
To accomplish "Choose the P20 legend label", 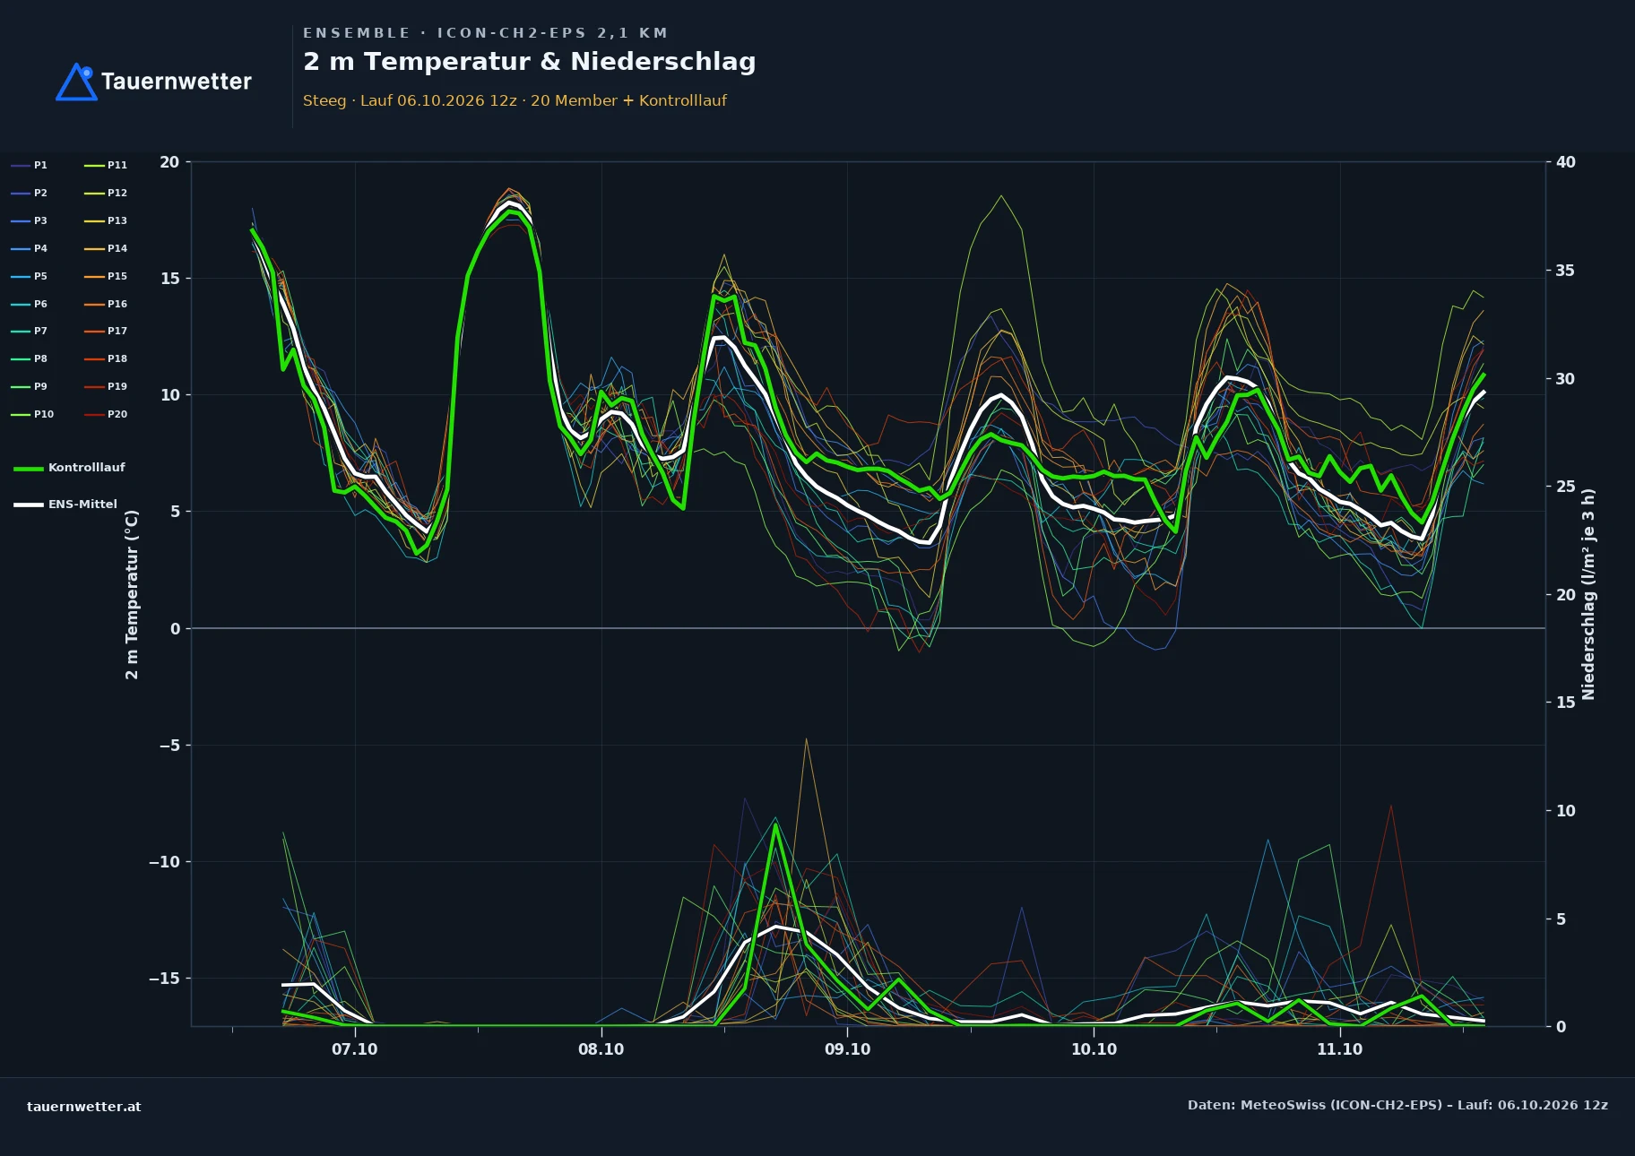I will point(117,414).
